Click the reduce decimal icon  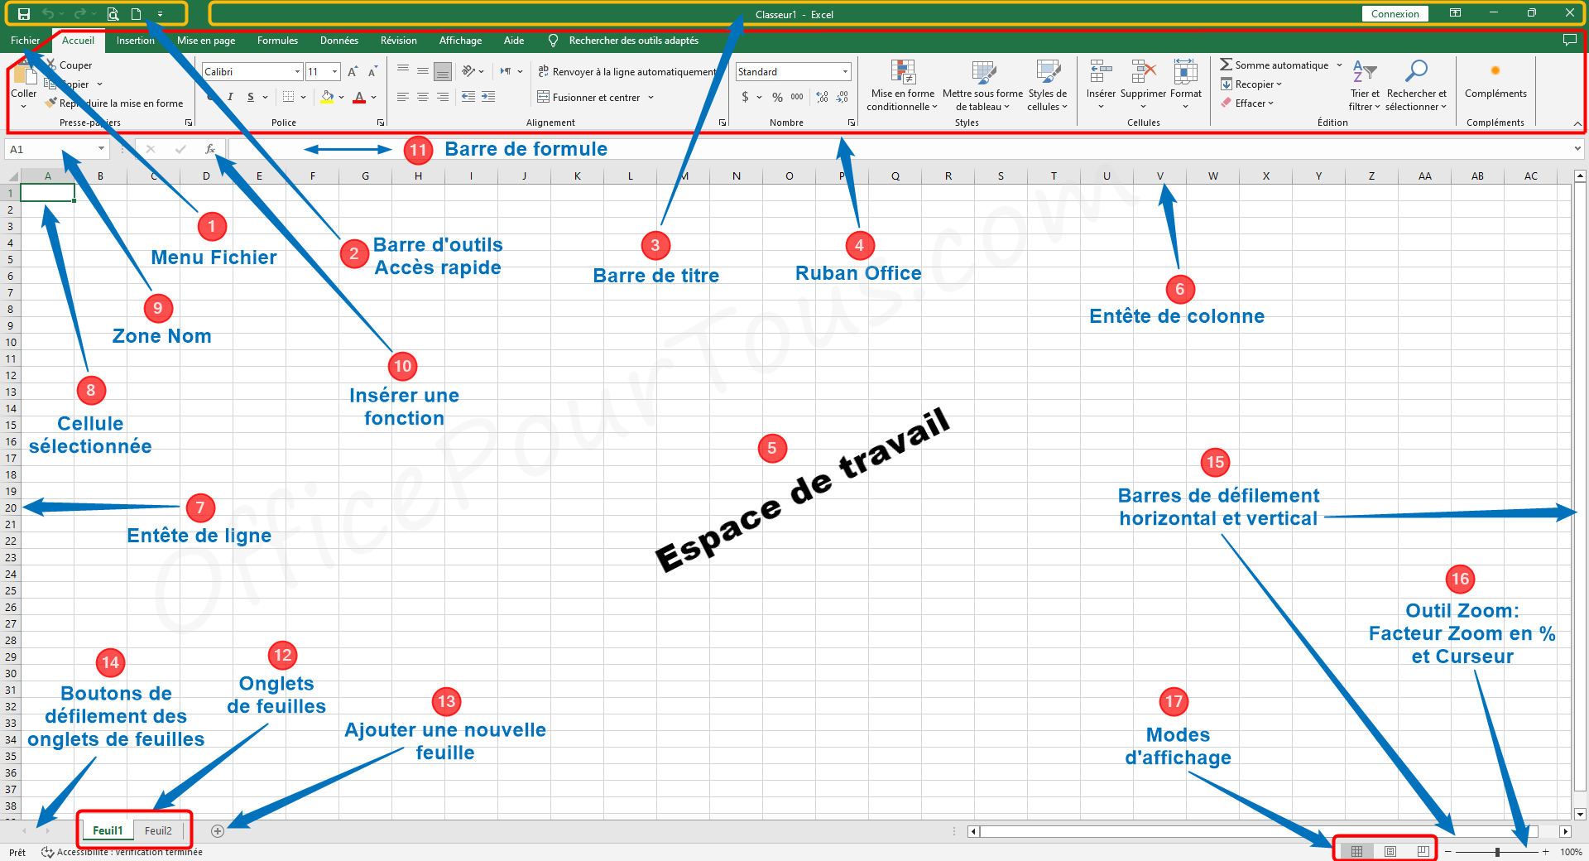(x=842, y=97)
